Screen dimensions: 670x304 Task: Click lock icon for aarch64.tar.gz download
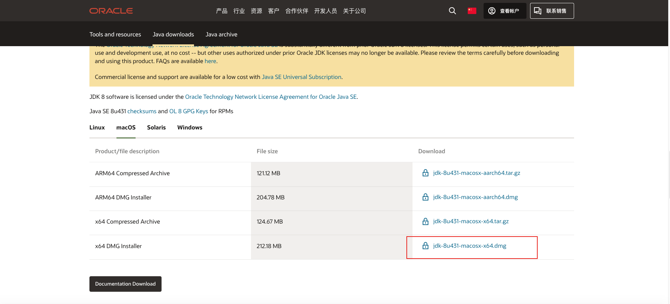click(x=426, y=173)
